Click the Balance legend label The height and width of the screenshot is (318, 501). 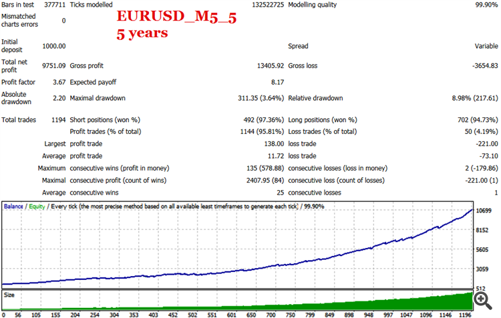point(13,207)
